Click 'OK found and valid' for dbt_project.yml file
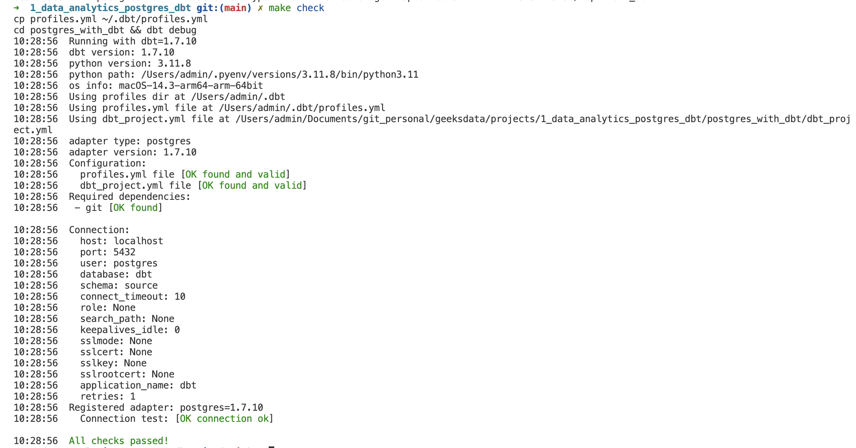This screenshot has height=448, width=856. click(x=252, y=186)
